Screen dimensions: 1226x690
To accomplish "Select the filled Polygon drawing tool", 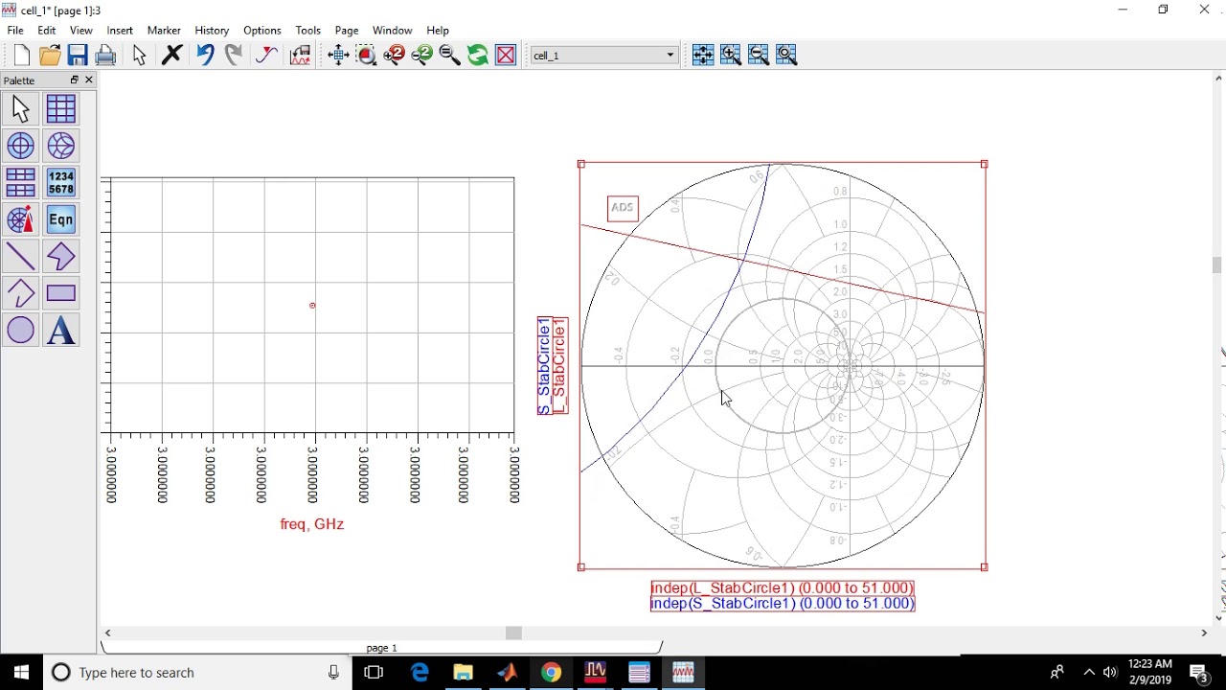I will (x=60, y=256).
